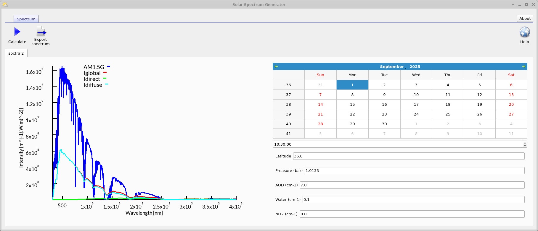The width and height of the screenshot is (538, 231).
Task: Click the Latitude input field
Action: 408,156
